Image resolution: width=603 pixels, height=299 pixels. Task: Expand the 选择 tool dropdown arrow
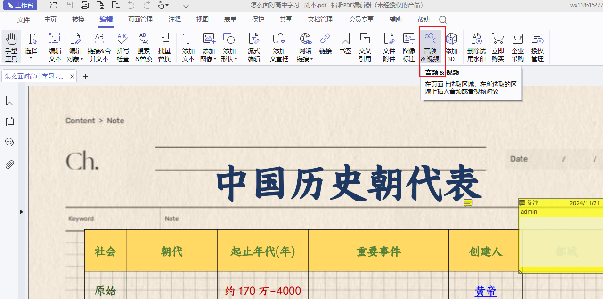31,58
